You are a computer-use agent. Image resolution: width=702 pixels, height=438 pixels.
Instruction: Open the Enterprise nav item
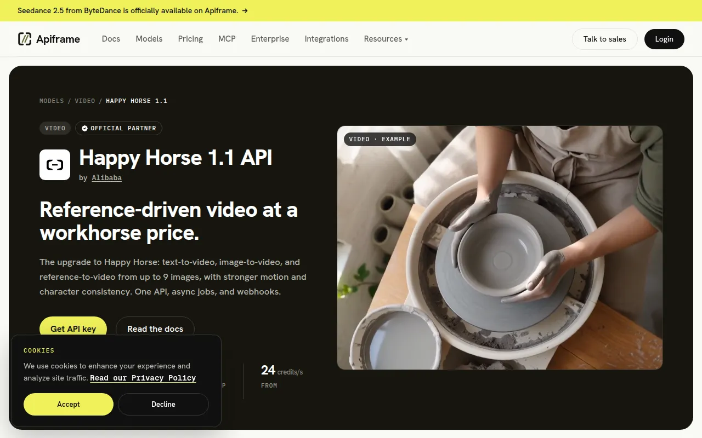270,39
